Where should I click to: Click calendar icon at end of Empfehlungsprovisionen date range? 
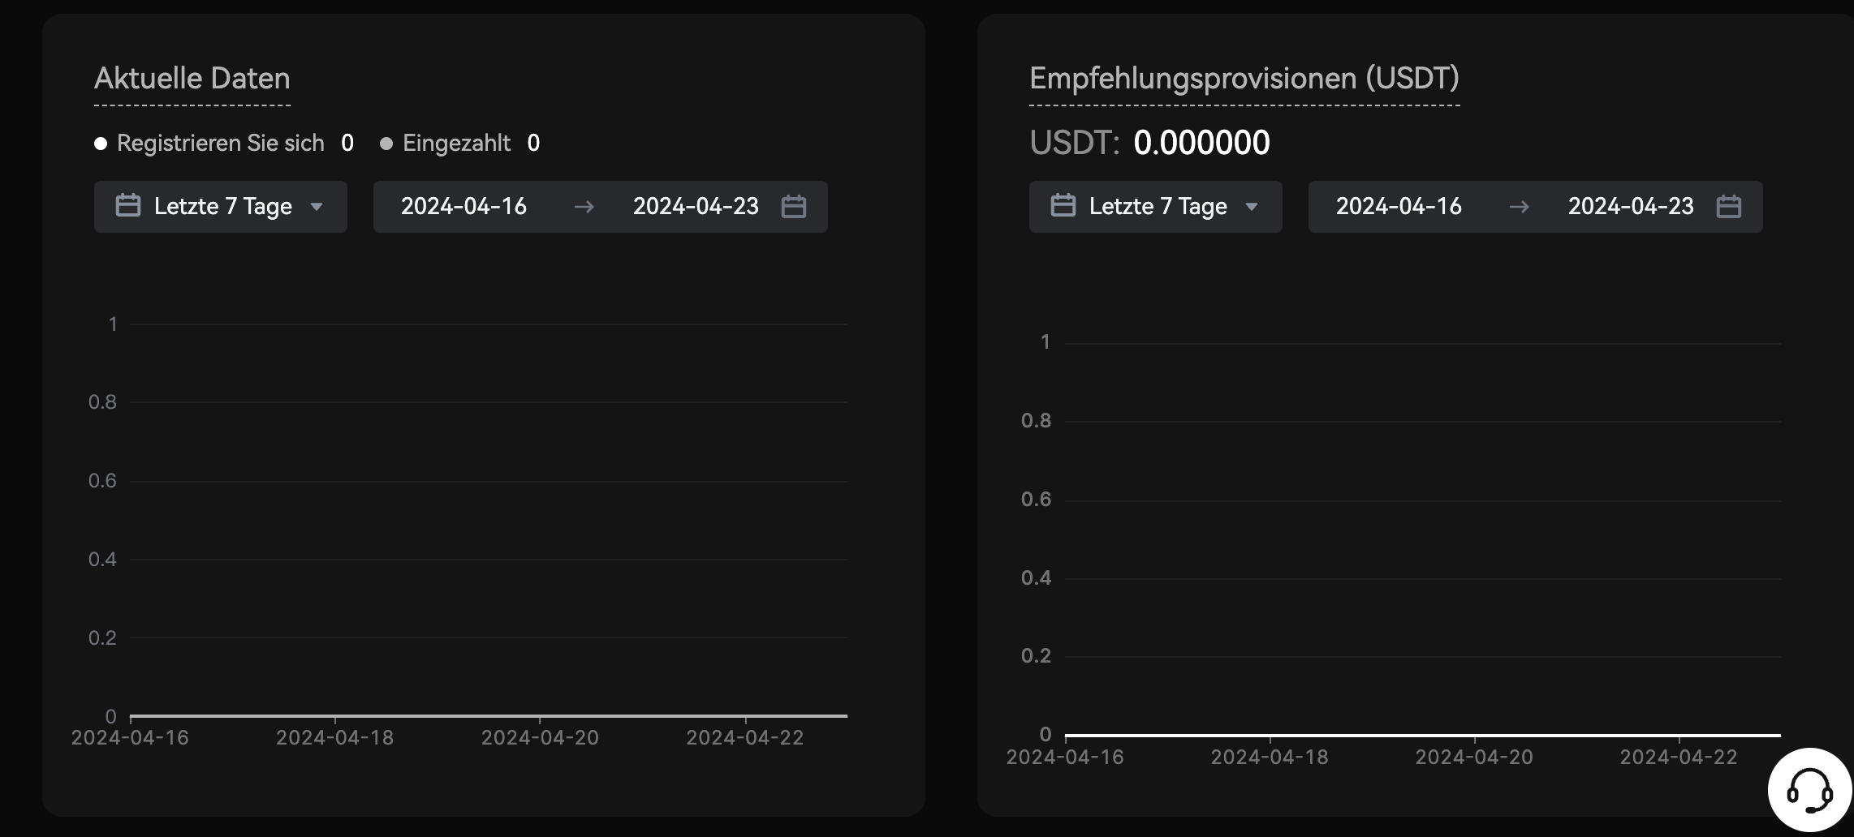[x=1728, y=207]
